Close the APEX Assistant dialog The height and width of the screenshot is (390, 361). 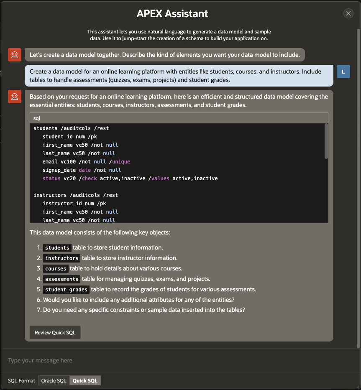(x=348, y=13)
